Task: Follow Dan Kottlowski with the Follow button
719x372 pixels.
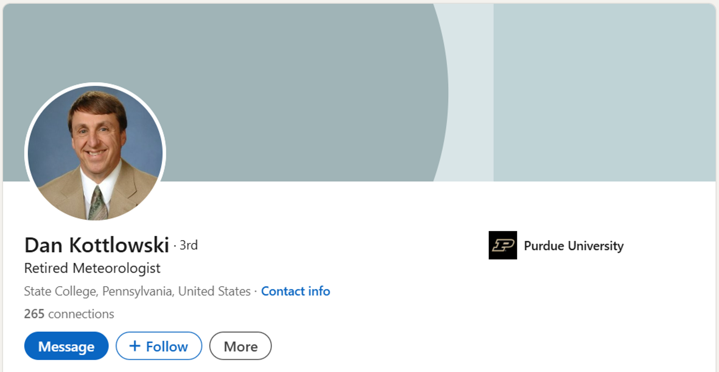Action: 159,346
